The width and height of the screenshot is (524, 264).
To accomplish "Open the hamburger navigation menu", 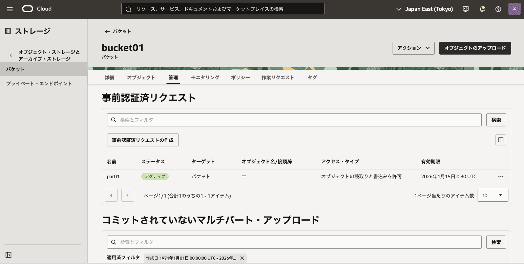I will [10, 9].
